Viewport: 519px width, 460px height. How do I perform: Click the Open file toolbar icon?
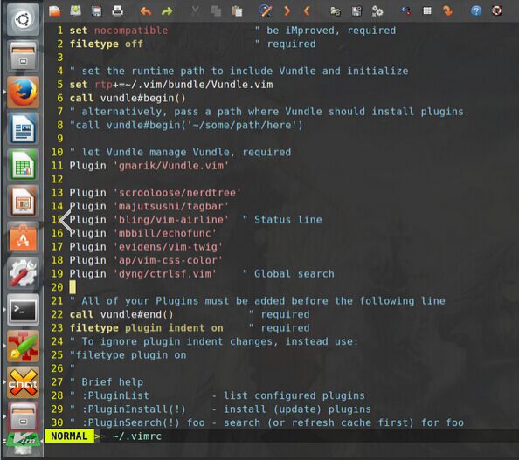pos(55,11)
